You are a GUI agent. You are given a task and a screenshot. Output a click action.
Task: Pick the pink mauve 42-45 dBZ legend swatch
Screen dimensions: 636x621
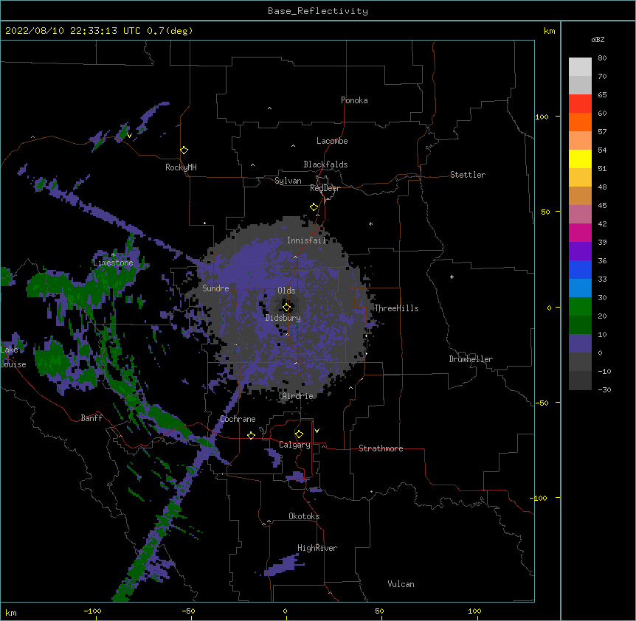(x=580, y=215)
